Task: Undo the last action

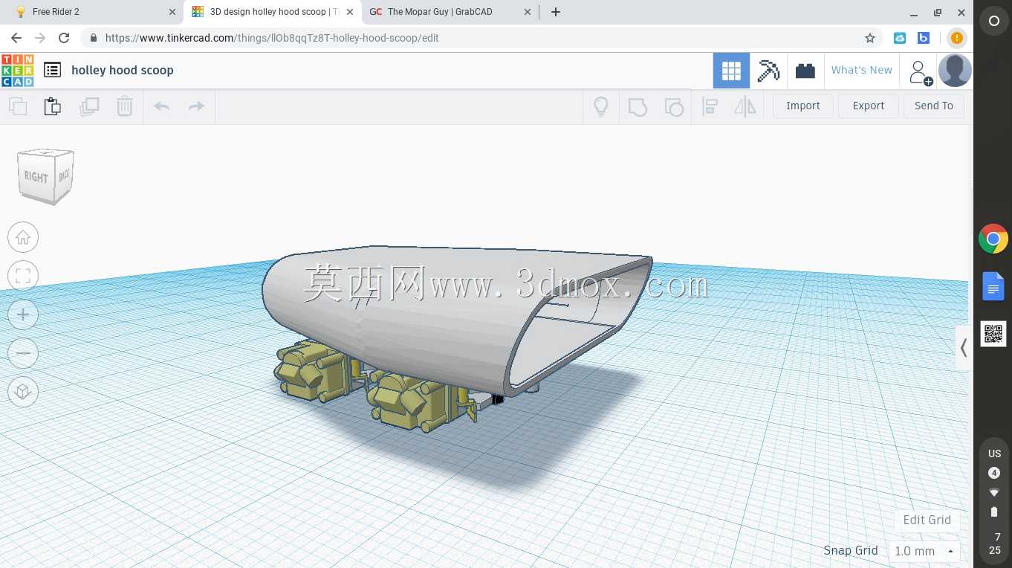Action: (162, 106)
